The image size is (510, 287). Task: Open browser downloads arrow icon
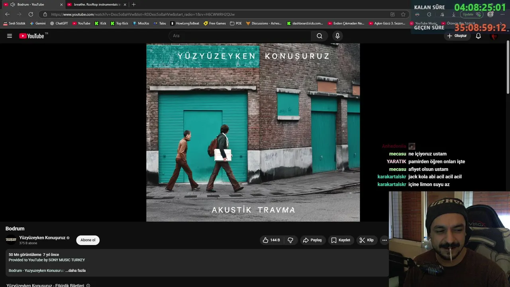coord(453,14)
